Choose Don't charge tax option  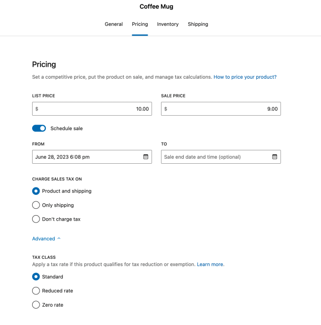pos(36,219)
